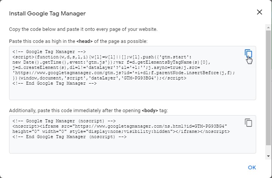
Task: Click the scrollbar up arrow
Action: click(268, 27)
